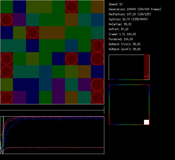Click the red circle in the top row
Screen dimensions: 175x160
tap(71, 7)
